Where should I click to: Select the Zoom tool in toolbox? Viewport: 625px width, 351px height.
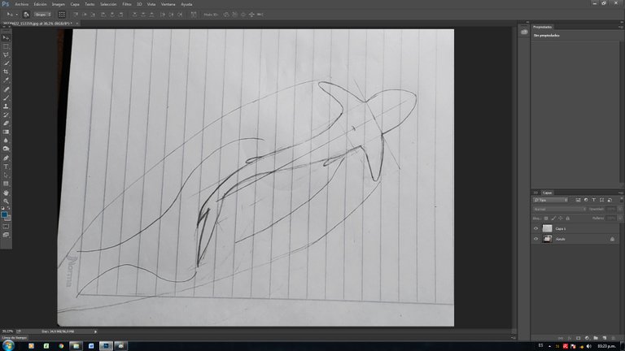[6, 201]
